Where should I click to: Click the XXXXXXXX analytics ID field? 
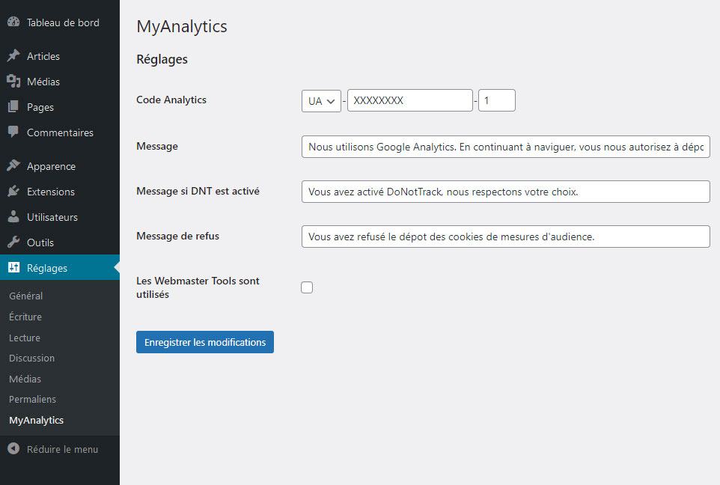tap(410, 100)
